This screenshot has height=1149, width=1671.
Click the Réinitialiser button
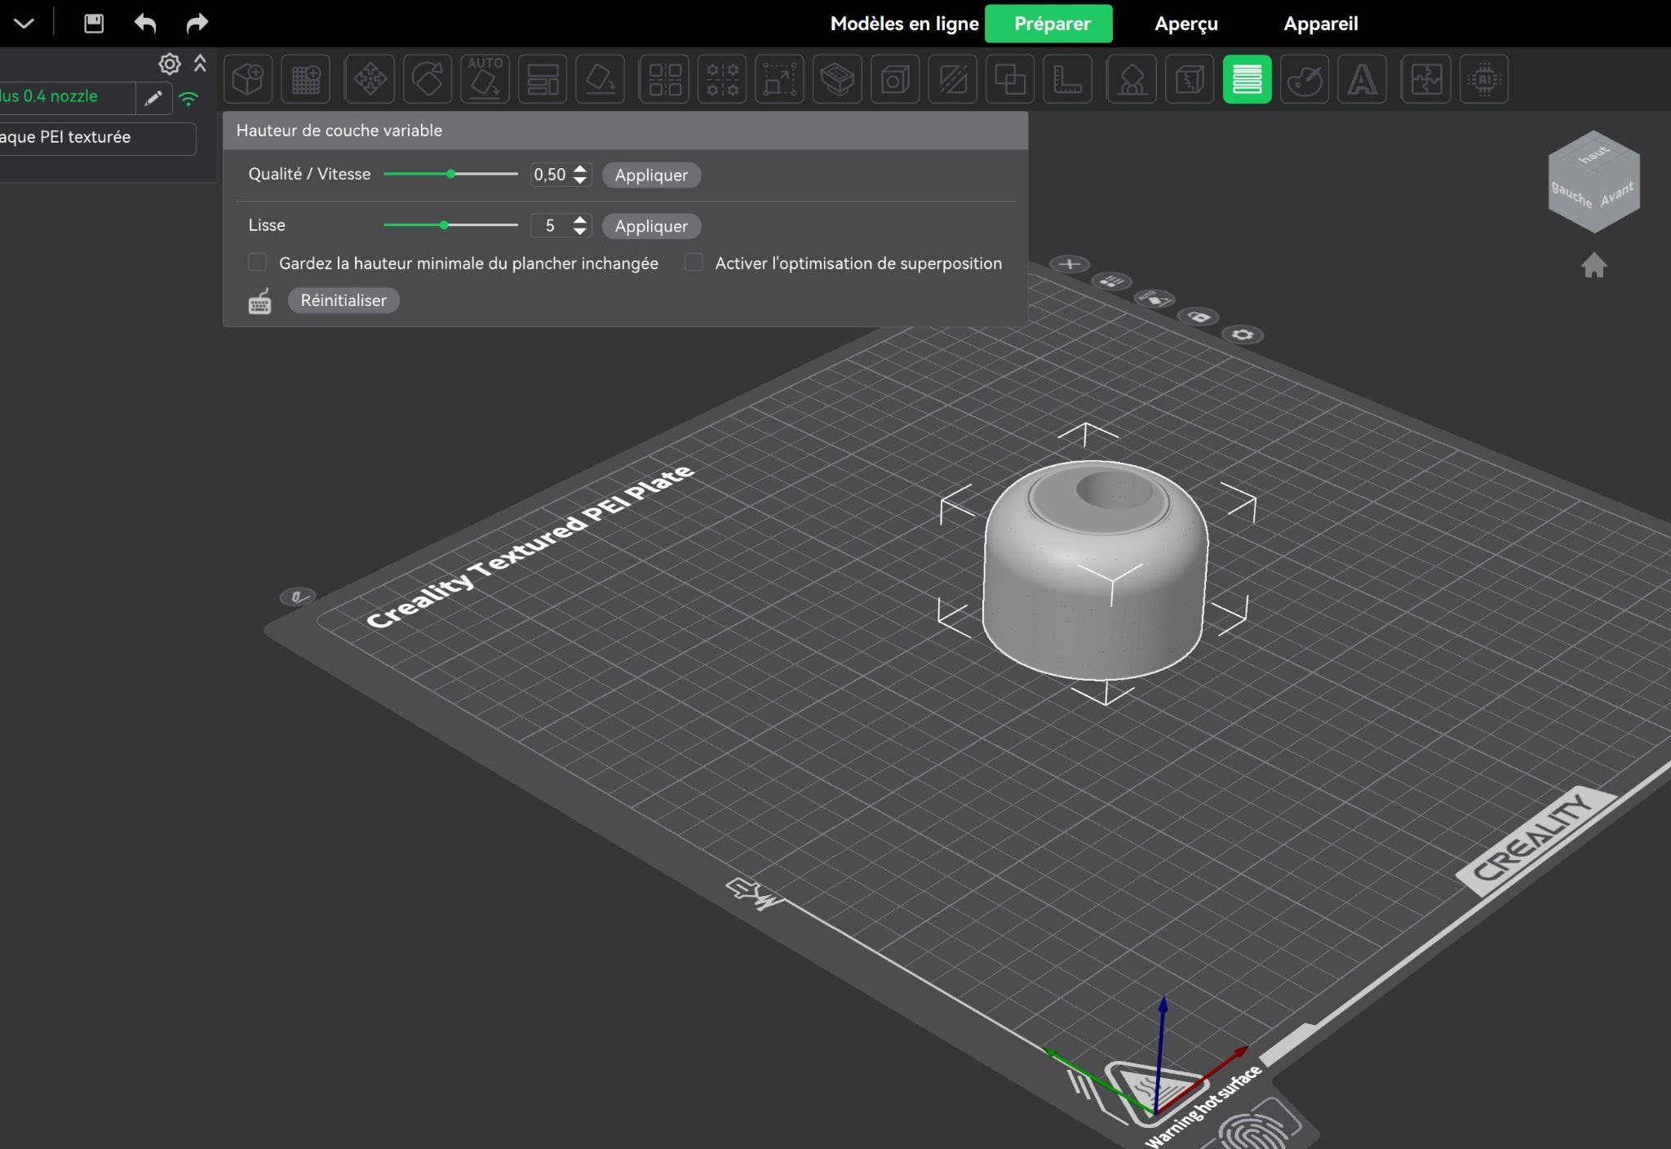[344, 300]
